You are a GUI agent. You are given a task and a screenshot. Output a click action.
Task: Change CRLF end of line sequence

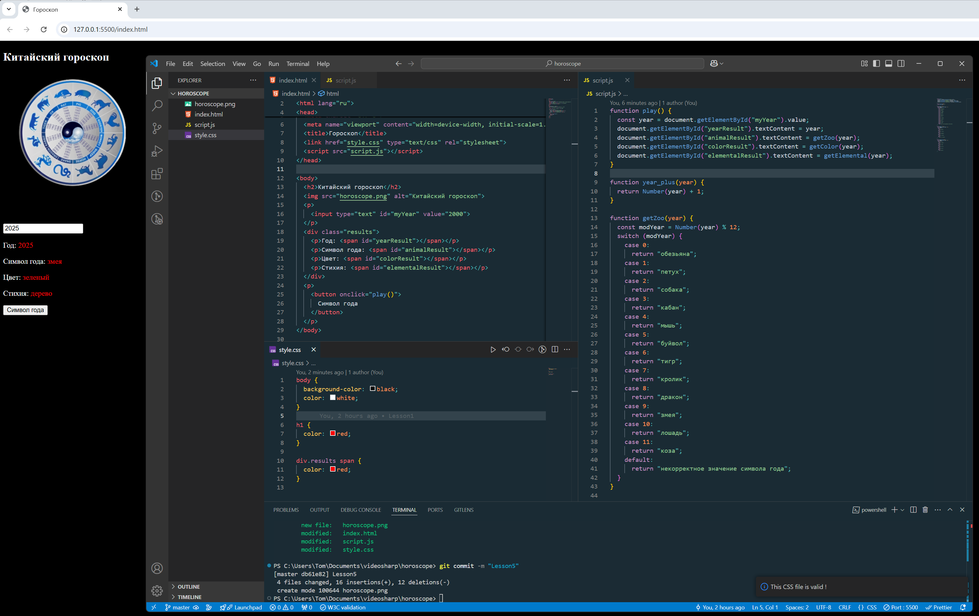click(x=845, y=608)
